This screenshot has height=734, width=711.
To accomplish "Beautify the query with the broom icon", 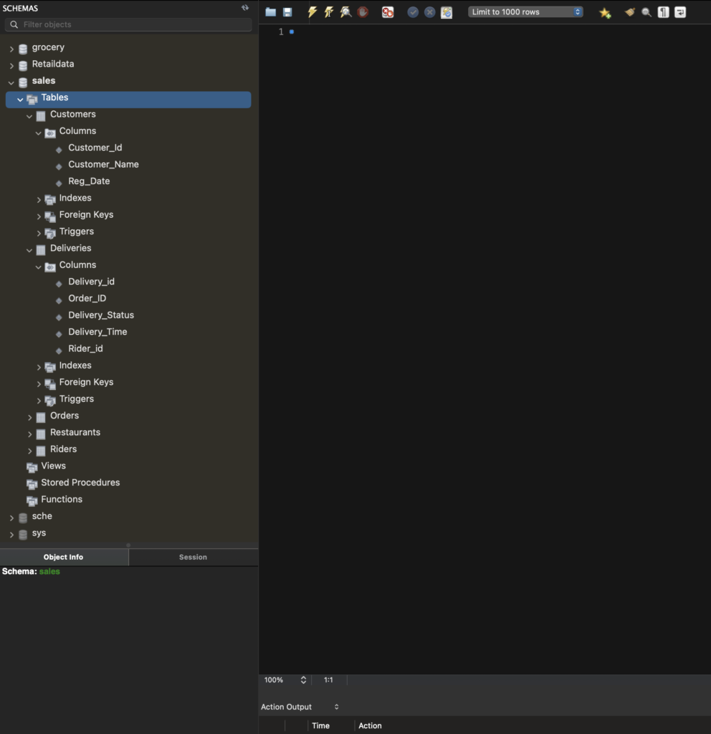I will click(629, 12).
